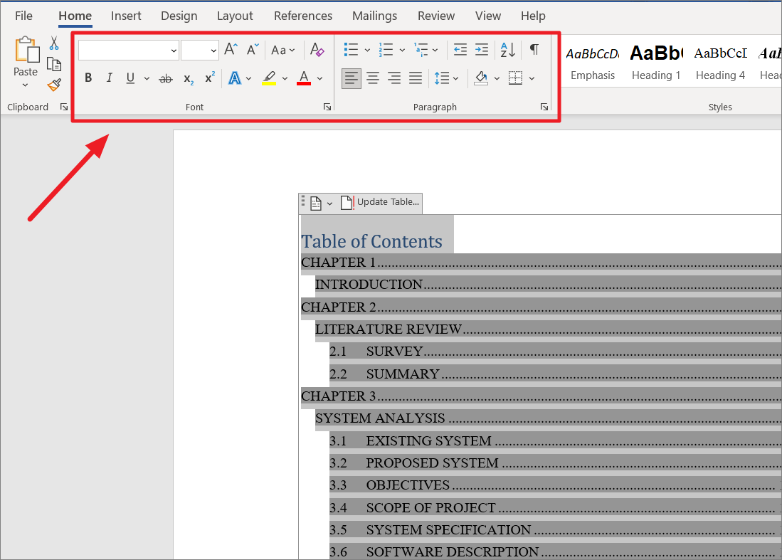Open the Line Spacing dropdown
Image resolution: width=782 pixels, height=560 pixels.
click(x=446, y=78)
